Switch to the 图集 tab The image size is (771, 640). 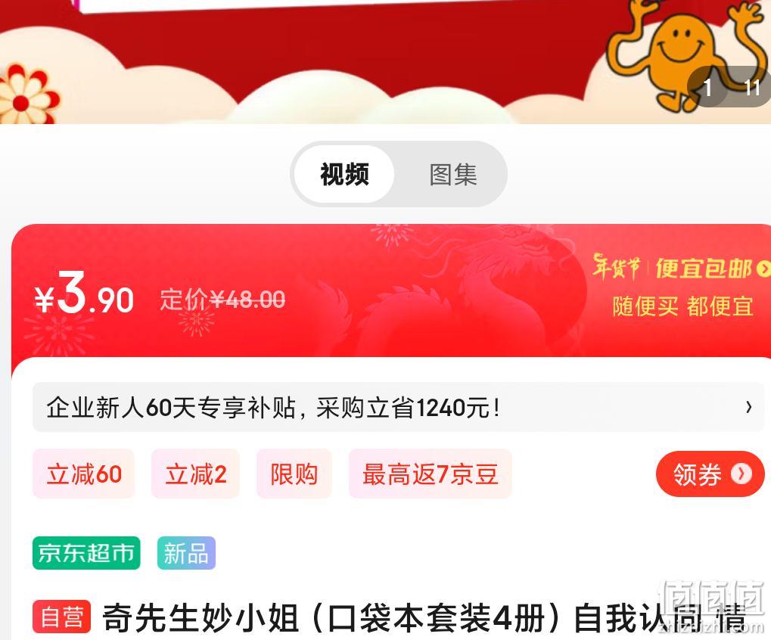(453, 175)
